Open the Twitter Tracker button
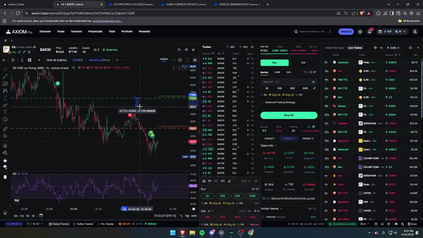Image resolution: width=423 pixels, height=238 pixels. pyautogui.click(x=83, y=224)
